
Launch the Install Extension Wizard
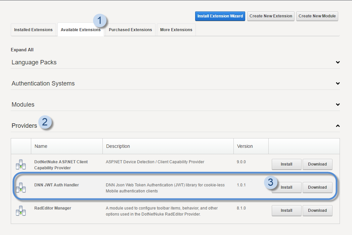pyautogui.click(x=220, y=16)
